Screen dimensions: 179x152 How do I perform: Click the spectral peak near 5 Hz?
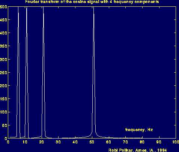pyautogui.click(x=18, y=72)
